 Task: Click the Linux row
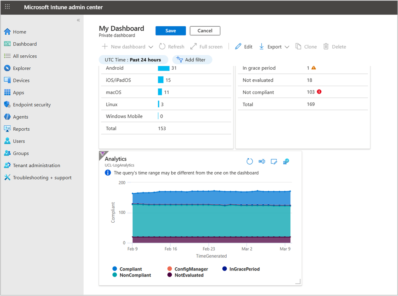166,104
